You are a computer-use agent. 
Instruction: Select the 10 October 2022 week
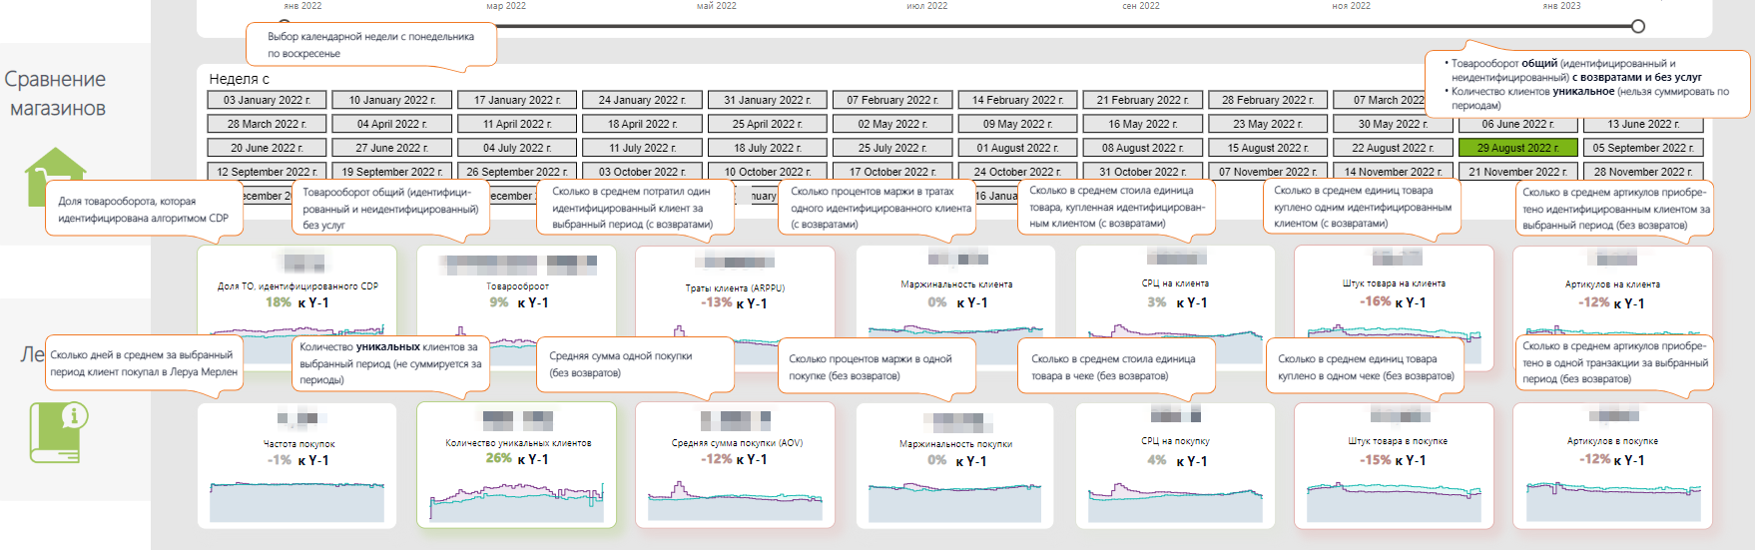(768, 172)
